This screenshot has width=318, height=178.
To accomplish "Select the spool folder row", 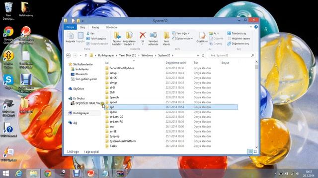I will click(171, 102).
